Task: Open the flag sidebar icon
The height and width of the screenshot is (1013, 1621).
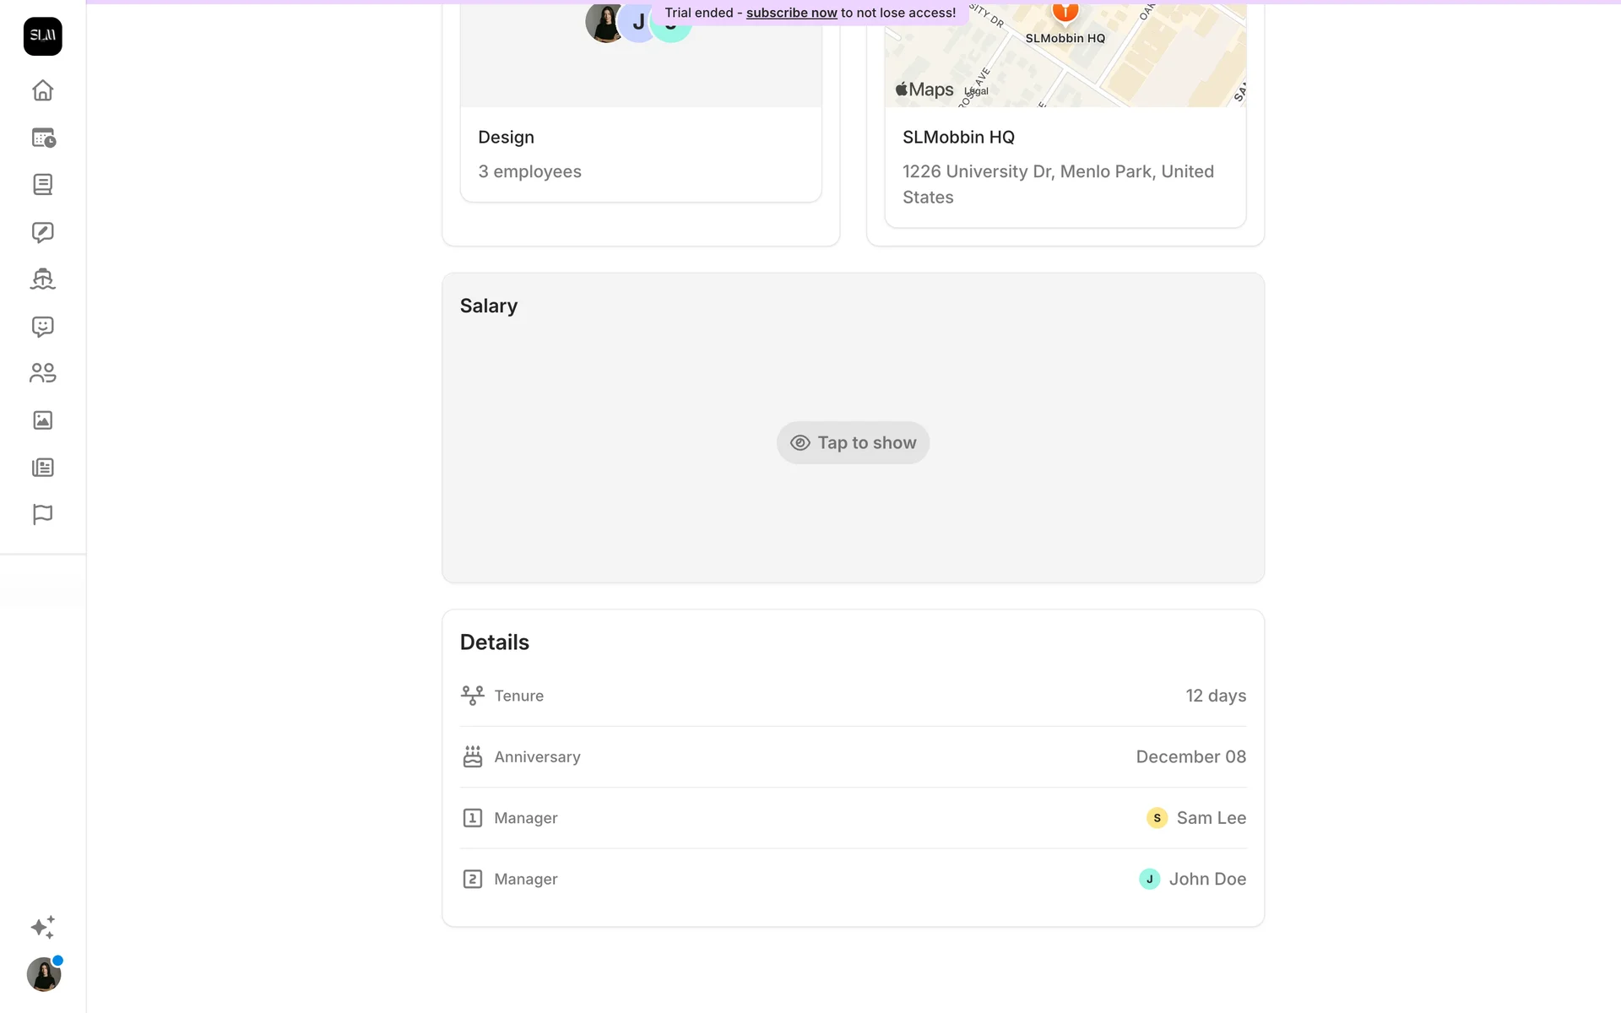Action: tap(43, 514)
